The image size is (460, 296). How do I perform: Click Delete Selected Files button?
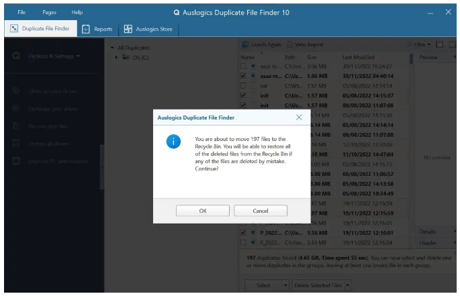318,285
